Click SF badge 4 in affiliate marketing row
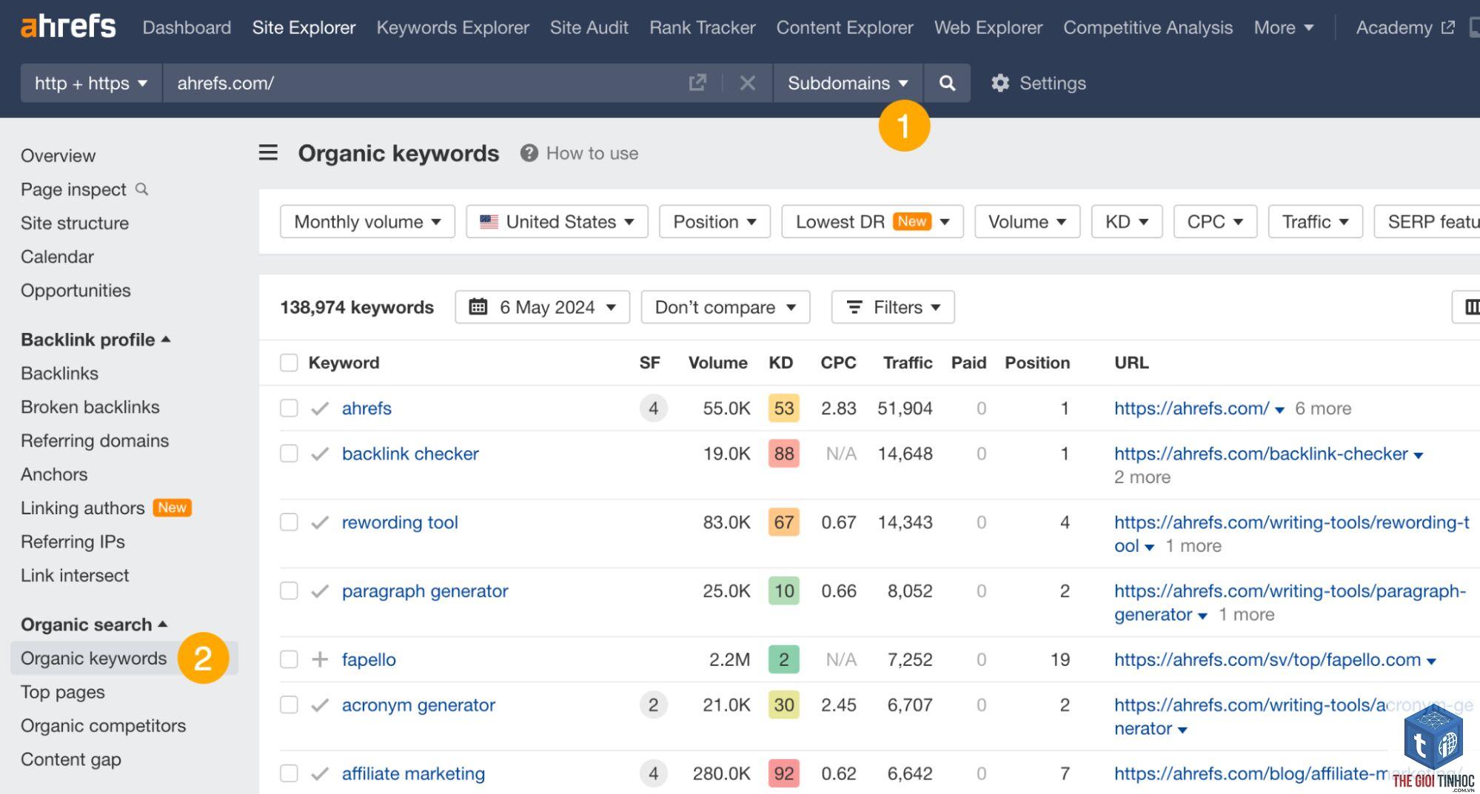Image resolution: width=1480 pixels, height=794 pixels. 653,774
